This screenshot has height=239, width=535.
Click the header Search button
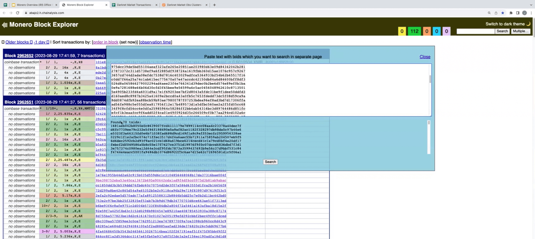(x=502, y=31)
